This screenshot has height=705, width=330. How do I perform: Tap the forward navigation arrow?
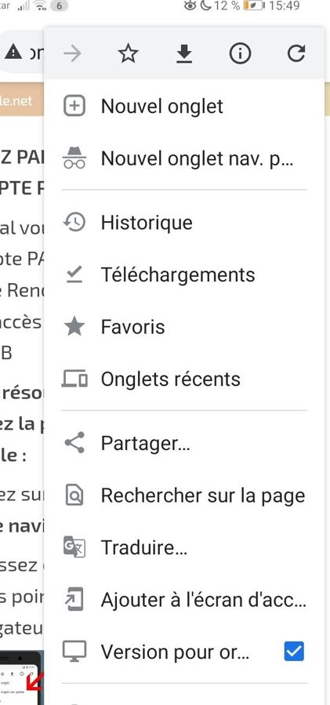(x=72, y=54)
